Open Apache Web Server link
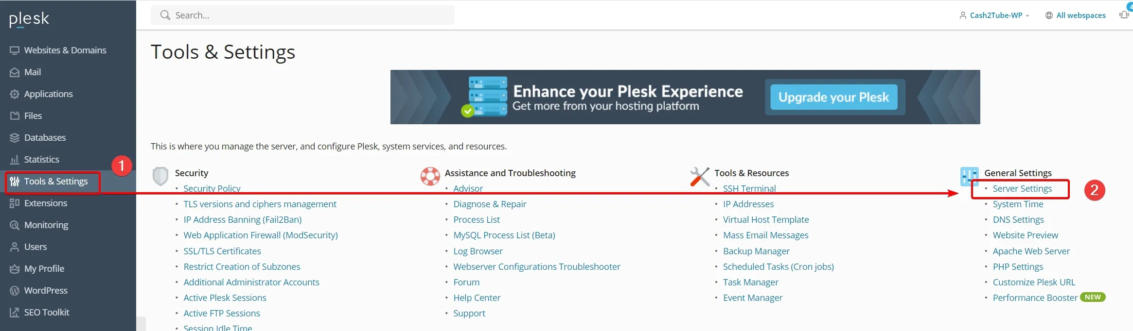Image resolution: width=1133 pixels, height=331 pixels. pyautogui.click(x=1031, y=251)
